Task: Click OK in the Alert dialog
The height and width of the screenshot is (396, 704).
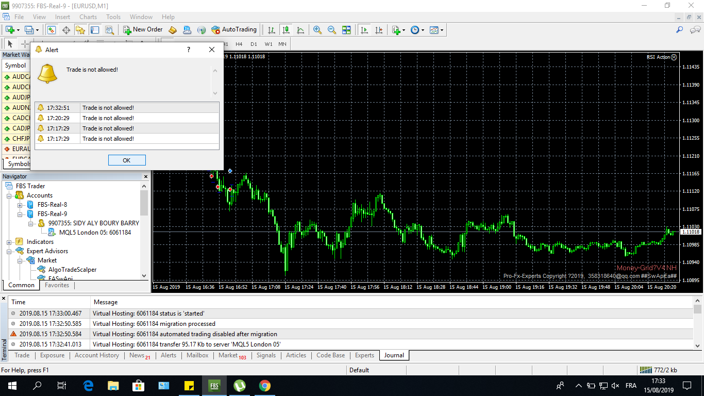Action: click(127, 160)
